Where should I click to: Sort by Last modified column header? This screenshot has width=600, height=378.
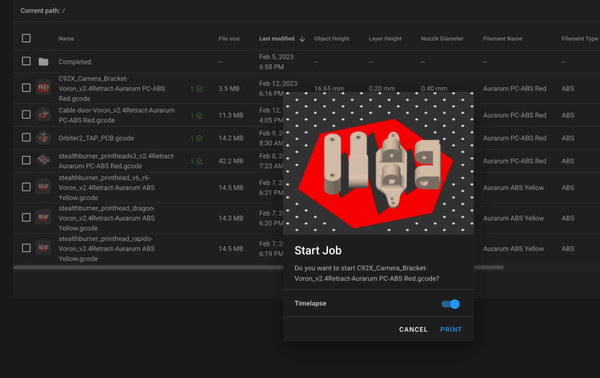tap(276, 38)
